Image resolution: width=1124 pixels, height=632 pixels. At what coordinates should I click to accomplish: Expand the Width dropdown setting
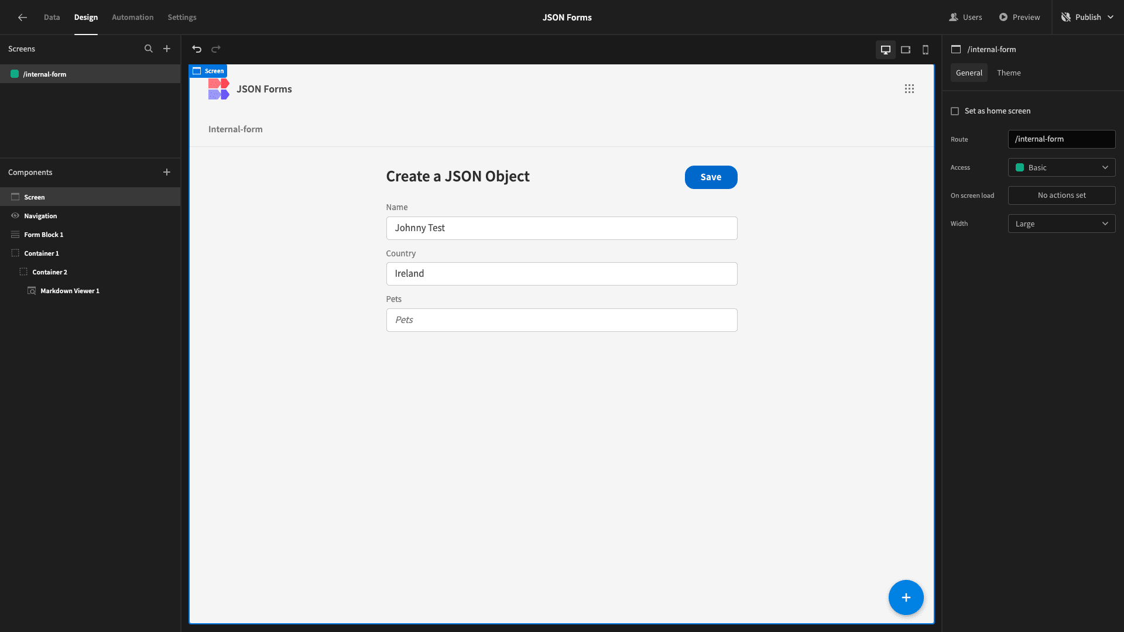[x=1061, y=224]
